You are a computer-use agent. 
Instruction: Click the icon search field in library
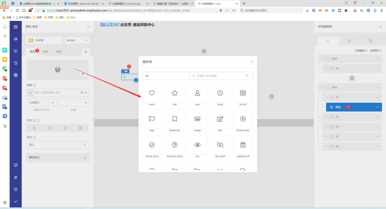point(222,76)
